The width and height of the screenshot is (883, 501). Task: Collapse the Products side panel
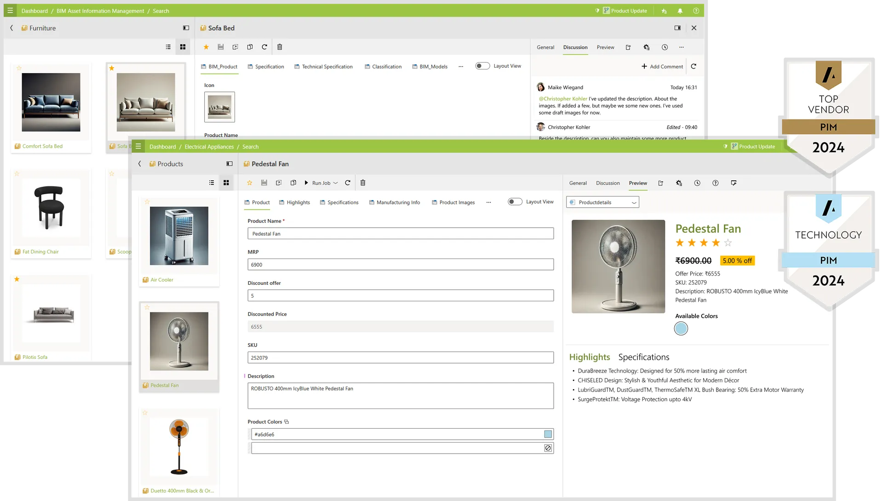pyautogui.click(x=229, y=164)
